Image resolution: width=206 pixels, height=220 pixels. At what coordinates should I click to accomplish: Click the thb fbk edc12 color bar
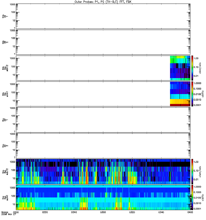(192, 68)
